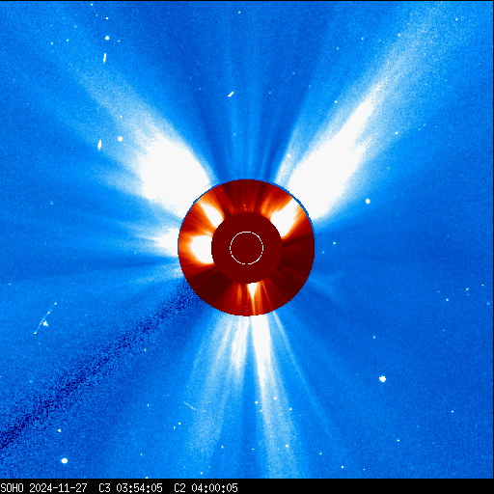Click the left bright lobe inside red C2 ring
The image size is (494, 494).
point(201,248)
